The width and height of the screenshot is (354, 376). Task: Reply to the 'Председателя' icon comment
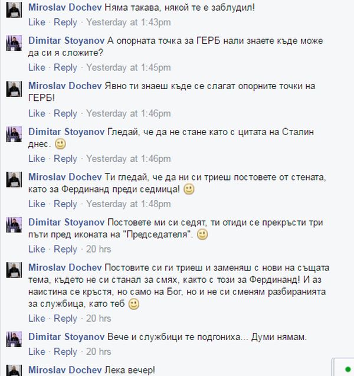[65, 249]
